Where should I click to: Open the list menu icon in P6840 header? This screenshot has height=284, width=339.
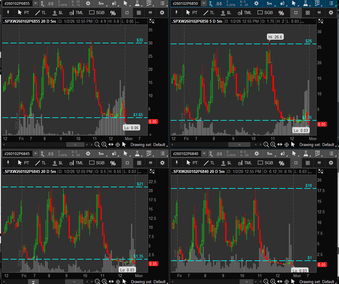331,153
